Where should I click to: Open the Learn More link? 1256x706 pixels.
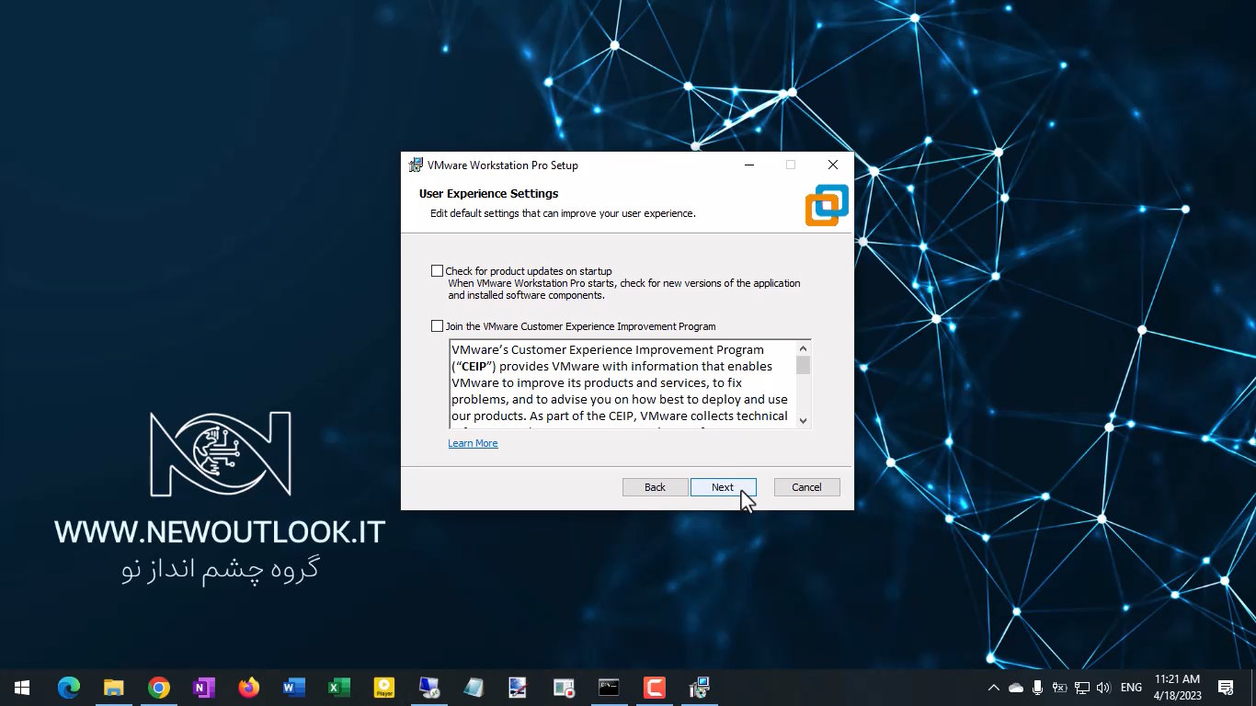click(473, 443)
